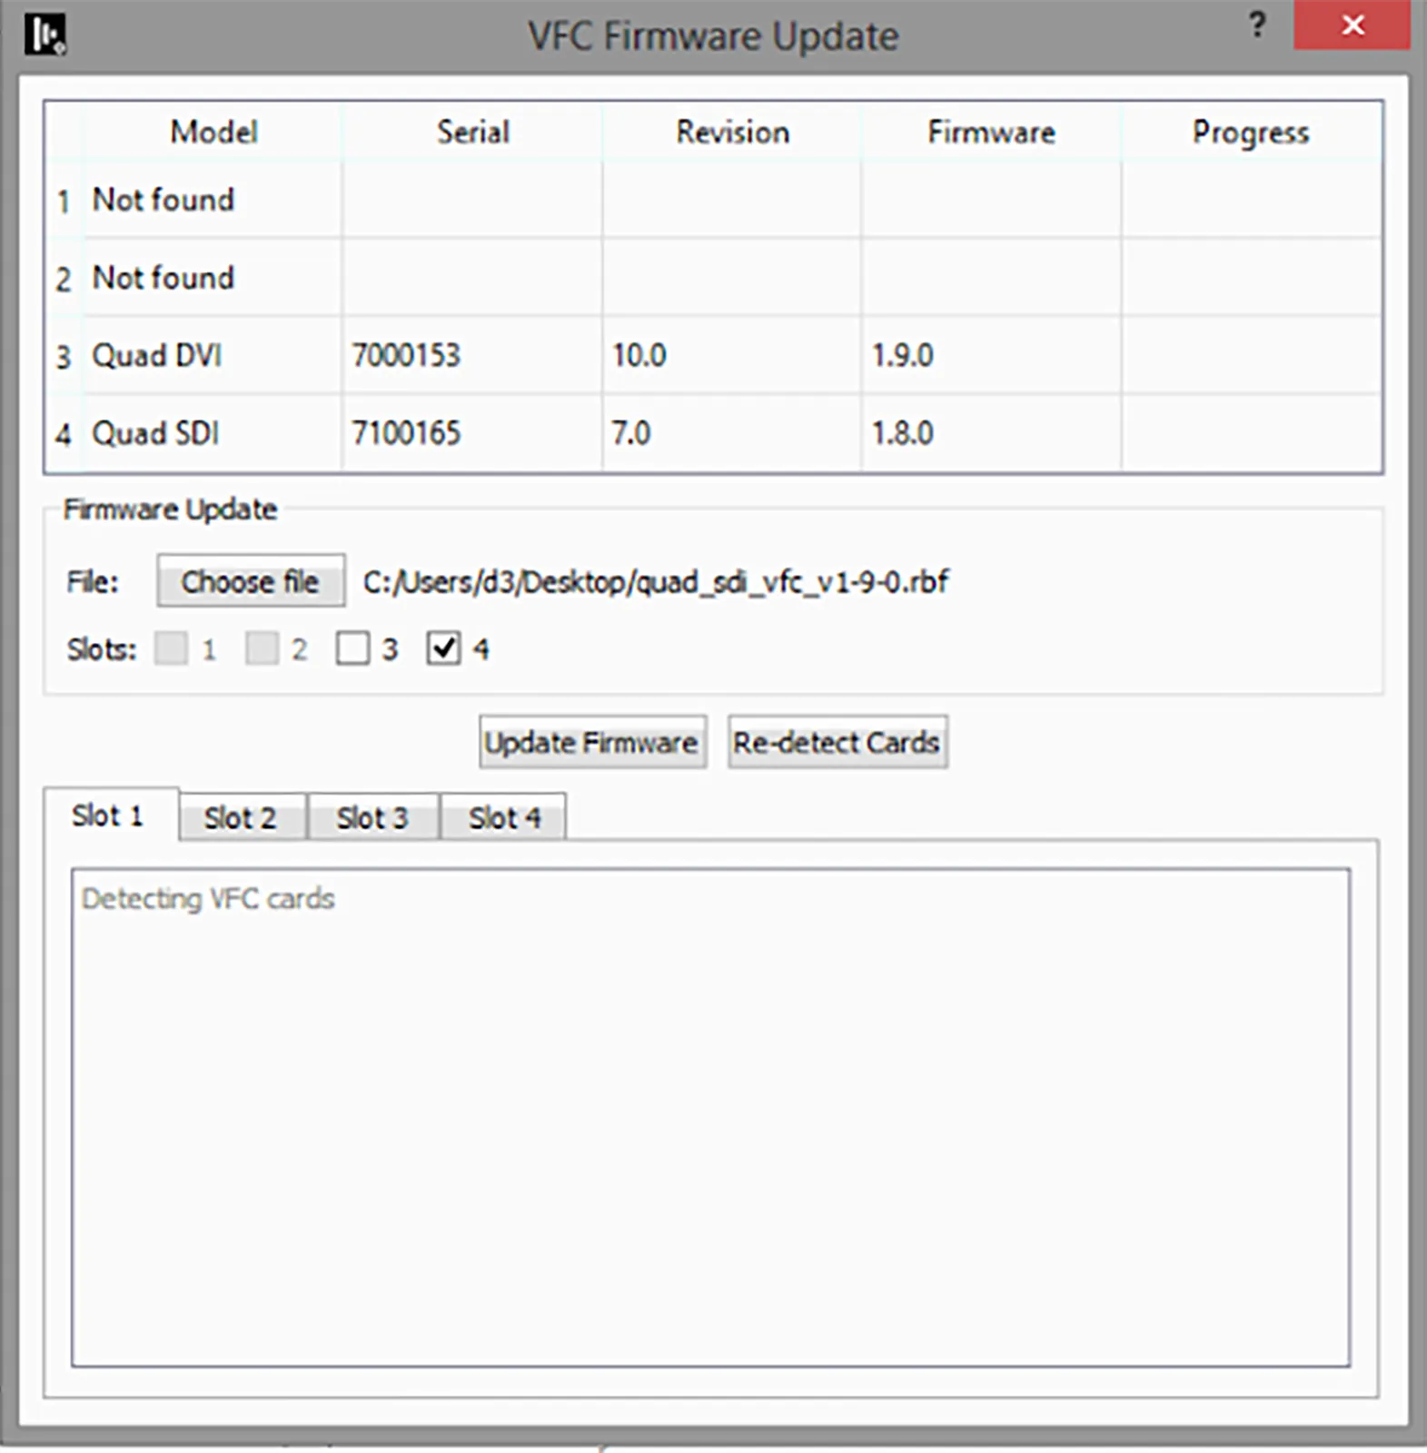Image resolution: width=1427 pixels, height=1453 pixels.
Task: Click serial number 7100165 cell
Action: [407, 433]
